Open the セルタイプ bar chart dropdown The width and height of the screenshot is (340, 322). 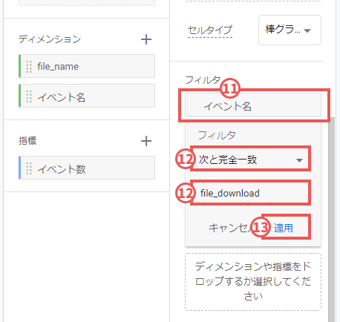pyautogui.click(x=290, y=30)
